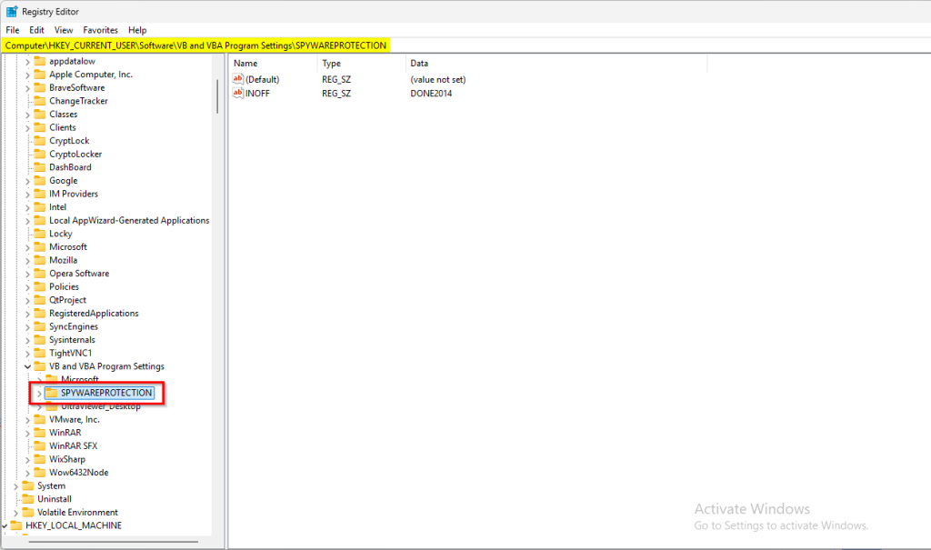The image size is (931, 550).
Task: Open the Favorites menu
Action: click(x=100, y=30)
